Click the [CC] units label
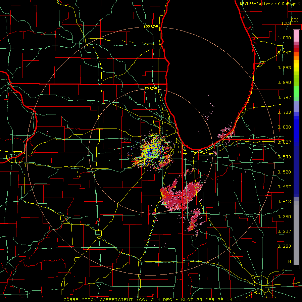Screen dimensions: 302x302 [286, 23]
